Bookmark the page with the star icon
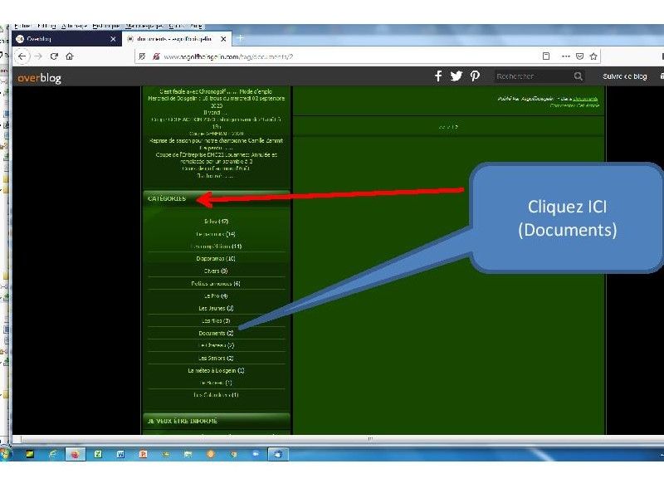Image resolution: width=664 pixels, height=498 pixels. click(594, 56)
